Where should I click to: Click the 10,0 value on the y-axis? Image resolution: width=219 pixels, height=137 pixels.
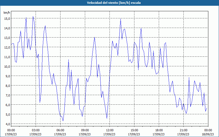coord(7,66)
